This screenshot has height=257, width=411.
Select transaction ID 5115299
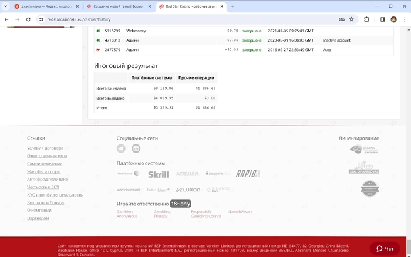[113, 31]
